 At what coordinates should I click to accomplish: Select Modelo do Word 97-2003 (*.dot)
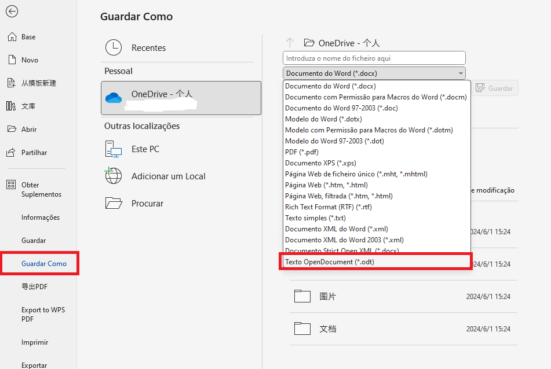coord(377,141)
